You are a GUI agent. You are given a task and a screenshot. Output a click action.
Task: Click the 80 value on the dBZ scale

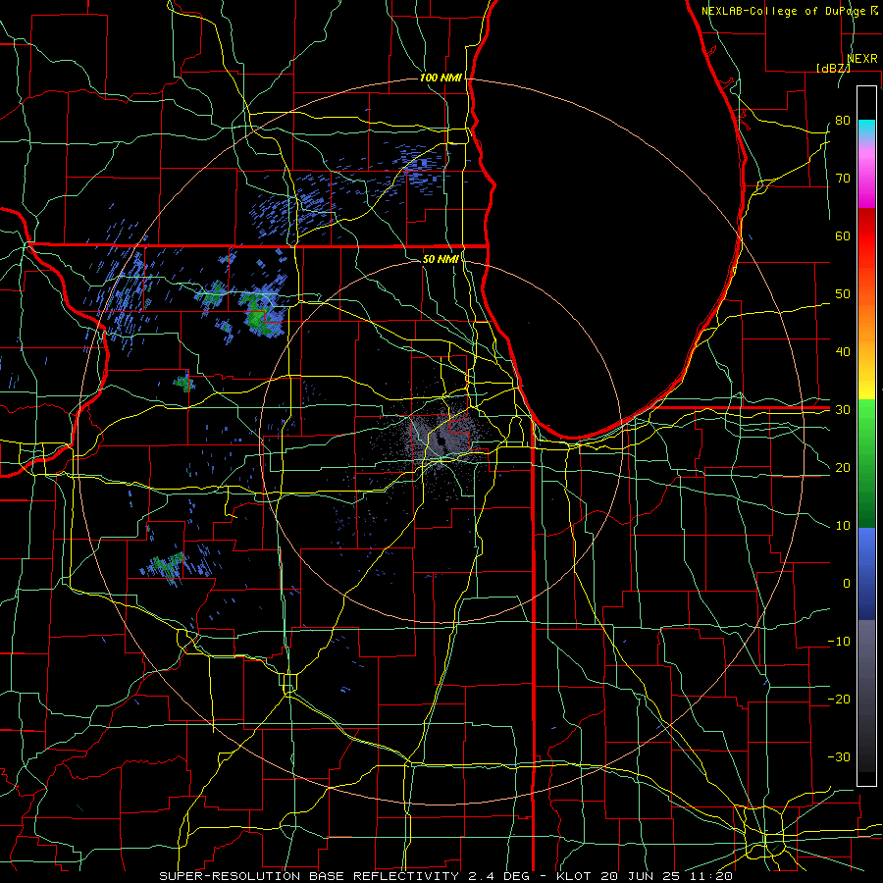843,120
